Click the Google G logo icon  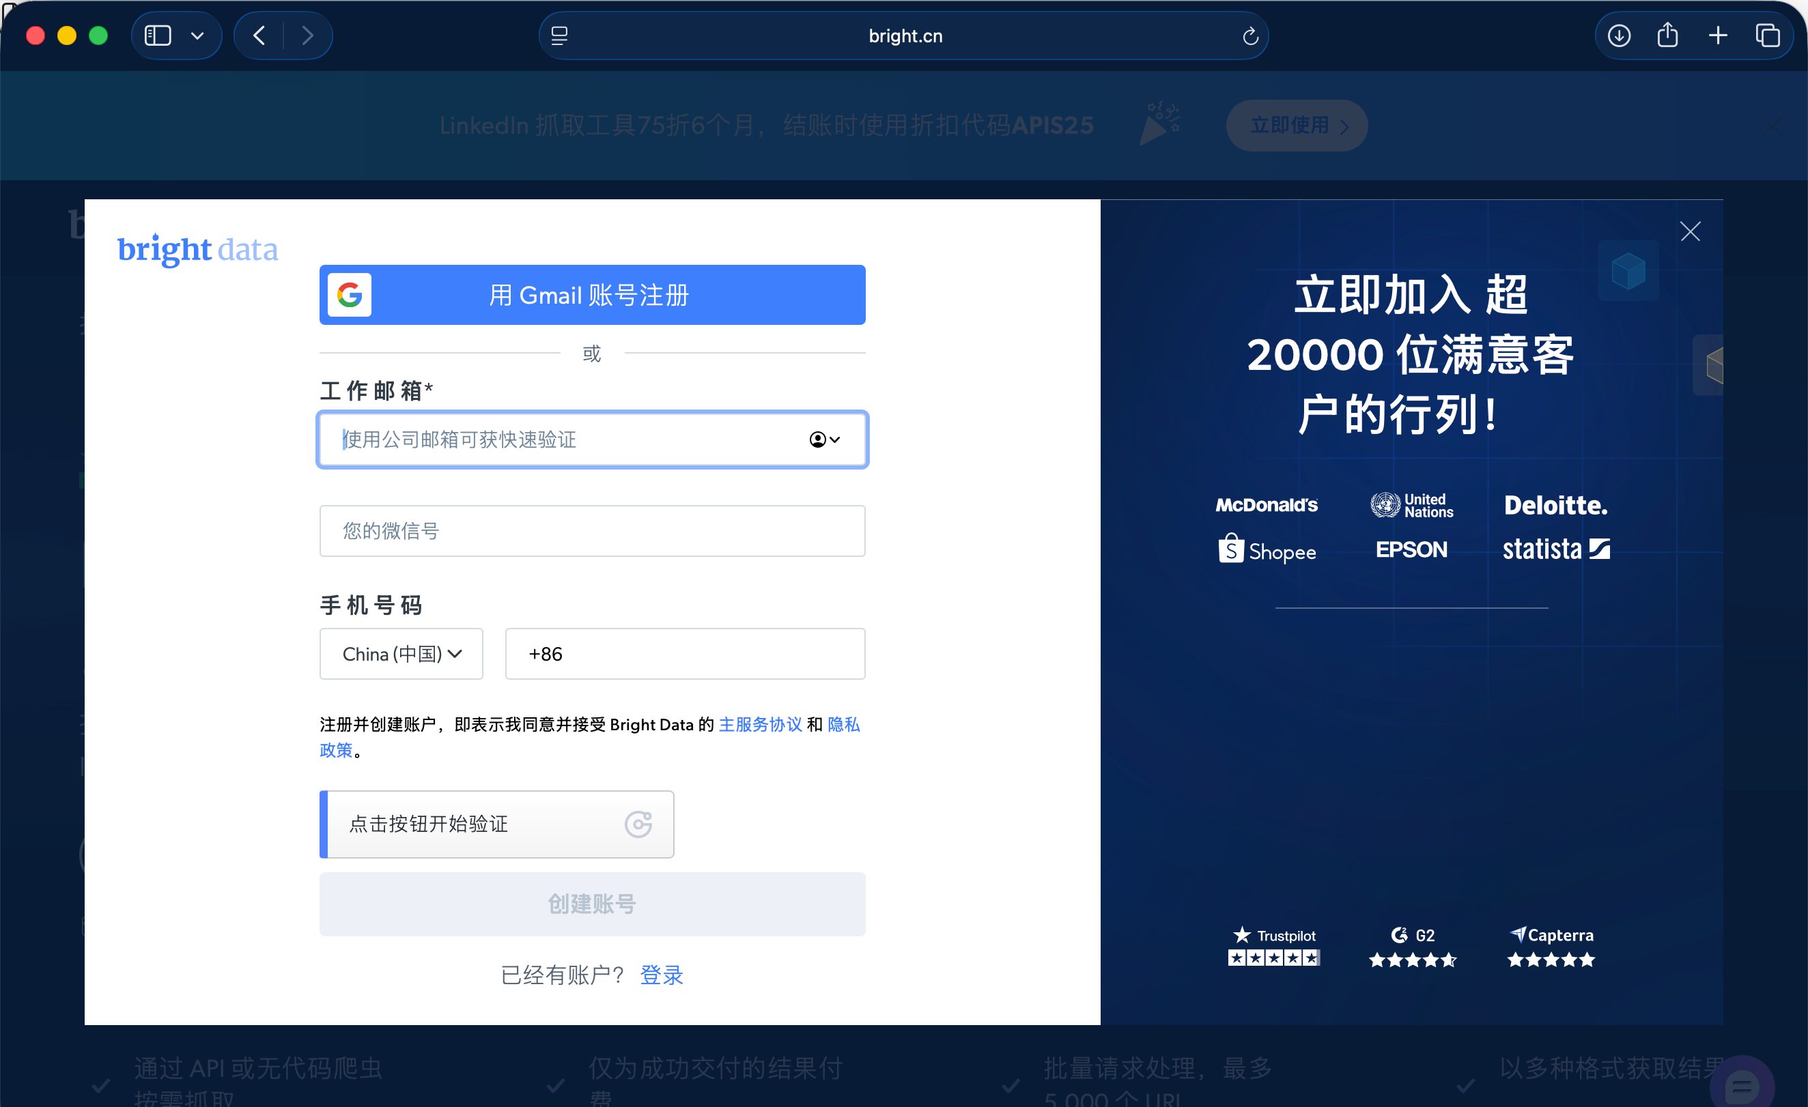(350, 295)
